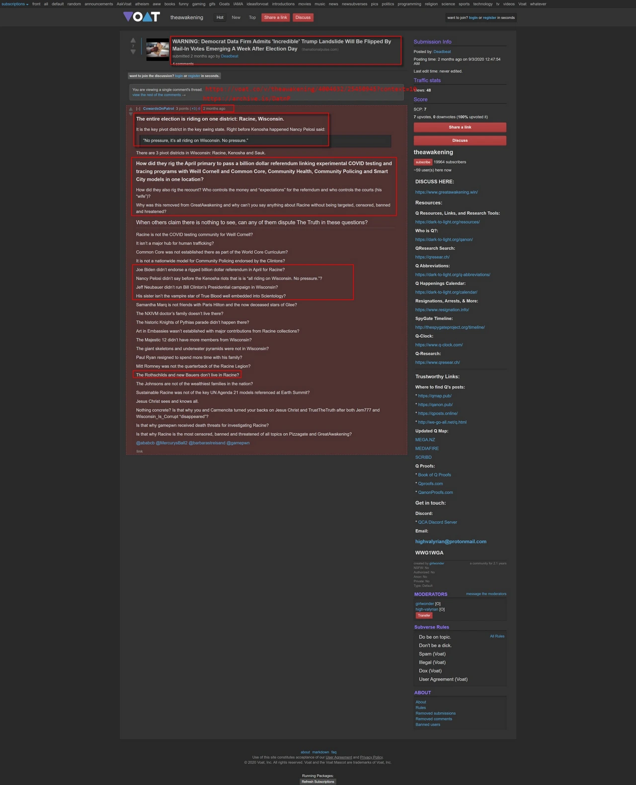Open the q-clock.com link

click(439, 345)
